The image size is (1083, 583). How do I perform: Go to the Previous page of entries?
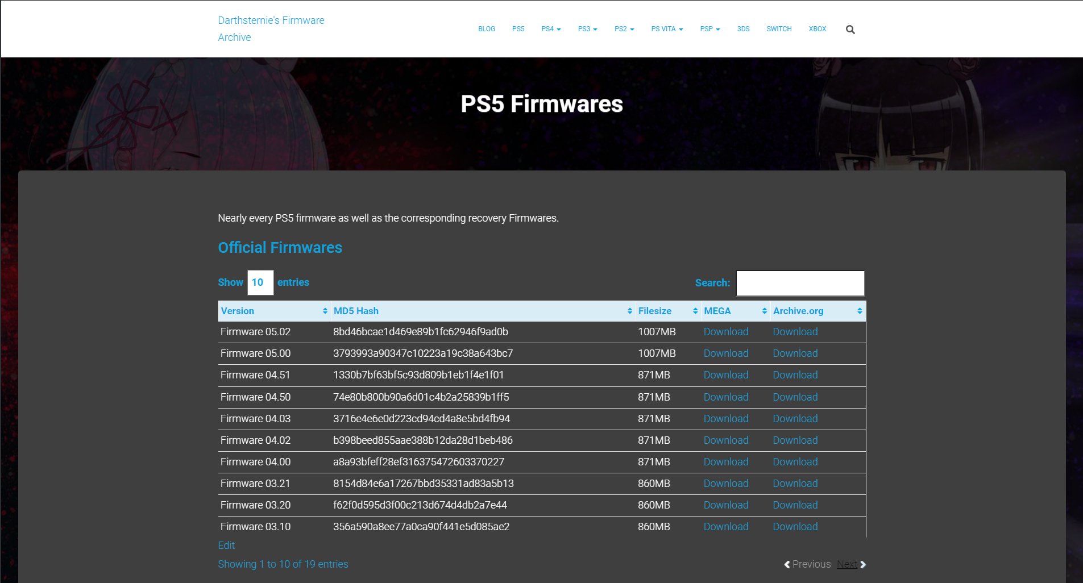[x=807, y=564]
